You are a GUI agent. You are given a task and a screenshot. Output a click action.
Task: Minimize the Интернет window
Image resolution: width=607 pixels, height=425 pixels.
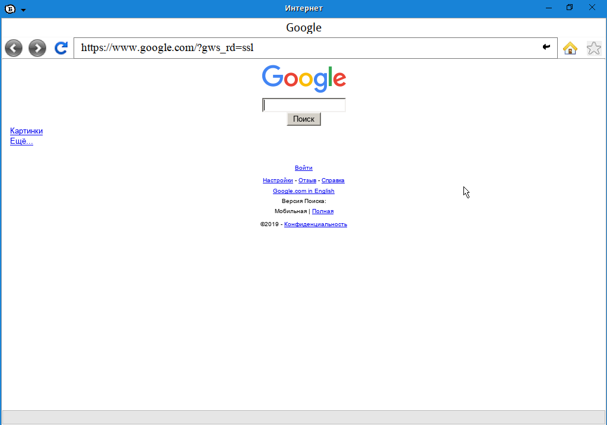(x=548, y=8)
